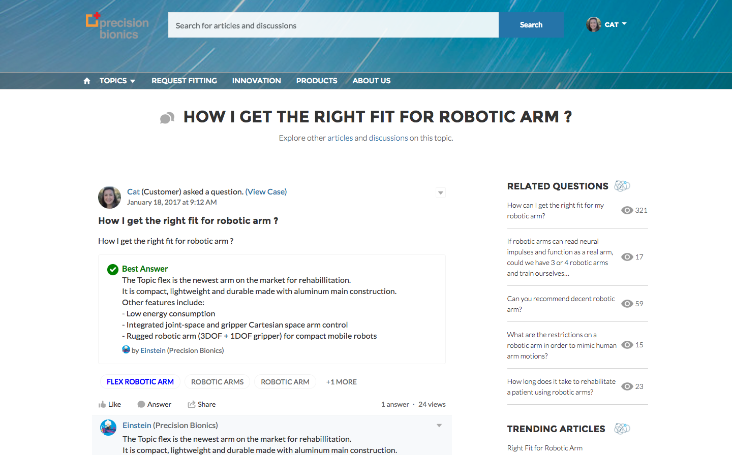Image resolution: width=732 pixels, height=455 pixels.
Task: Click the green Best Answer checkmark
Action: 113,270
